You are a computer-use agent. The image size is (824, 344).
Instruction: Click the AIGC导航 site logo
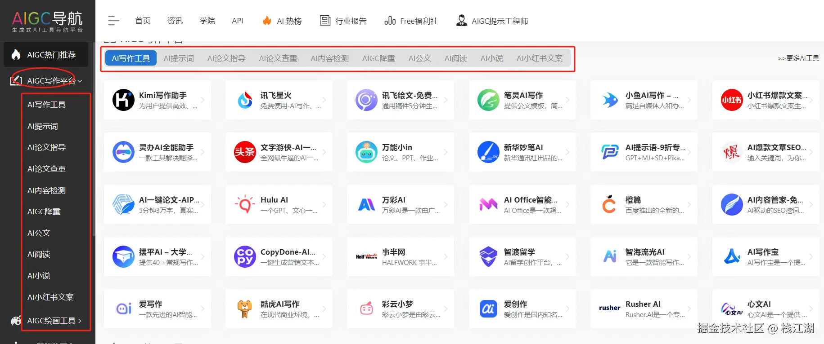pos(47,21)
